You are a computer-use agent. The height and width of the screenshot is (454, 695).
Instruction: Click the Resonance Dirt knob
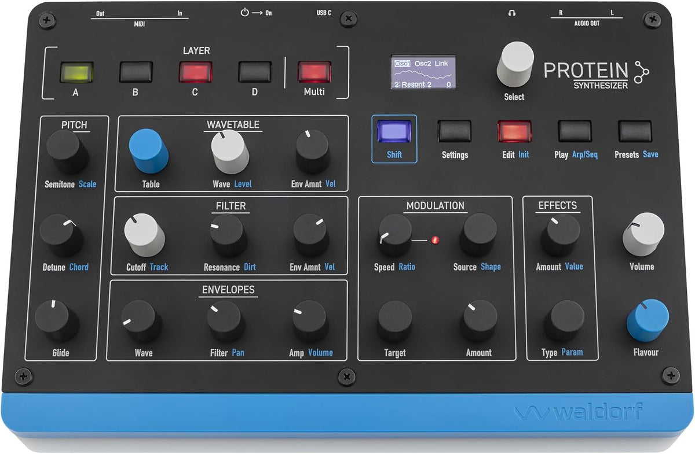[228, 235]
